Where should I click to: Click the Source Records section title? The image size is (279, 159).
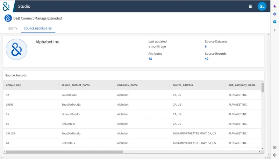point(16,75)
